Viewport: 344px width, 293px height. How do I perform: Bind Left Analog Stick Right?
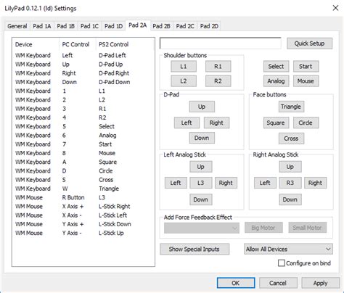coord(226,183)
